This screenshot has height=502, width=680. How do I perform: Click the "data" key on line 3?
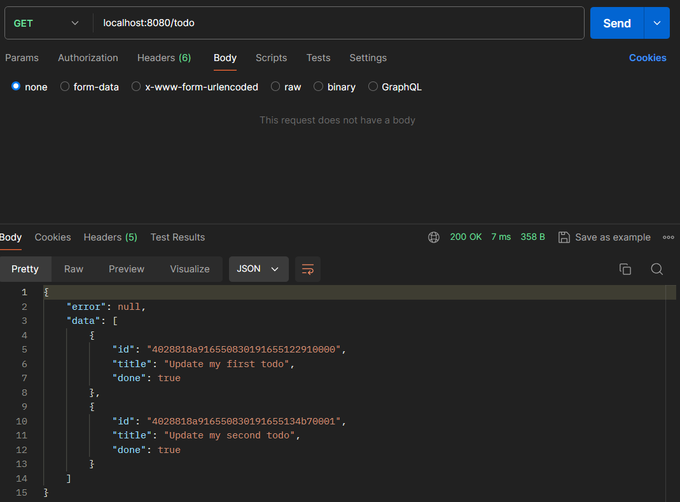(x=83, y=321)
